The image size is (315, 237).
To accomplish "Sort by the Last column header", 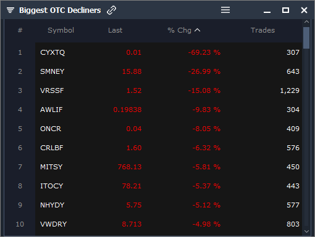I will tap(115, 30).
